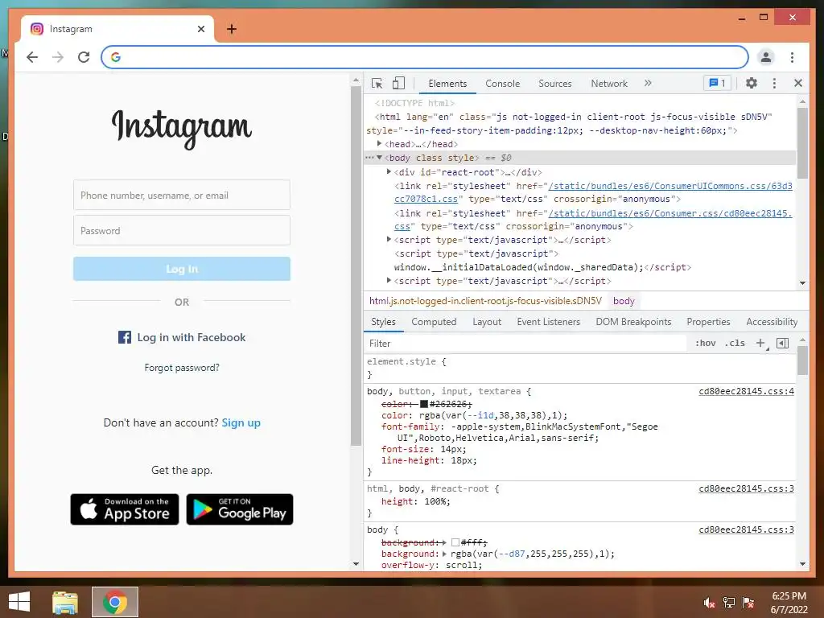Screen dimensions: 824x618
Task: Open the body node ellipsis actions
Action: tap(369, 158)
